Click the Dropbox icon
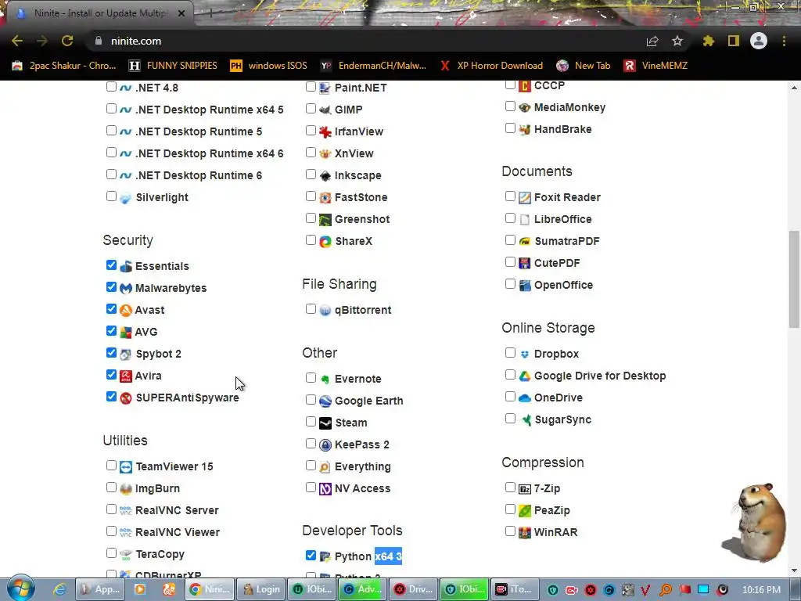Image resolution: width=801 pixels, height=601 pixels. coord(525,354)
